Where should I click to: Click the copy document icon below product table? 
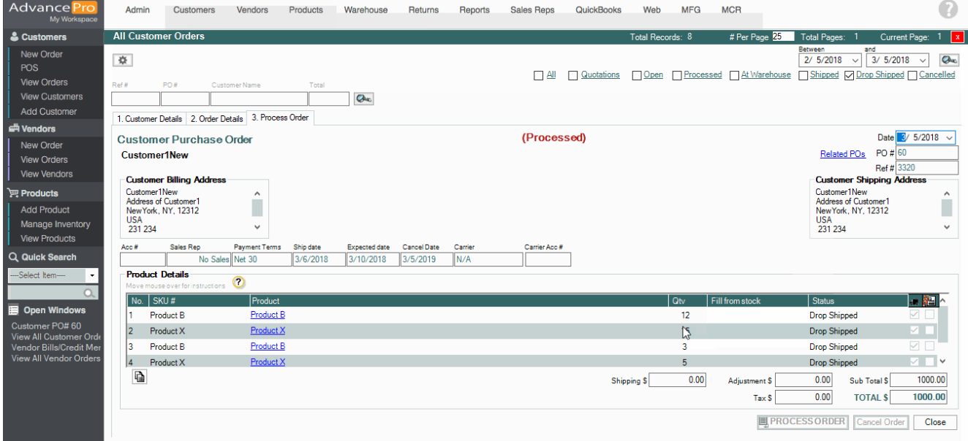(140, 377)
